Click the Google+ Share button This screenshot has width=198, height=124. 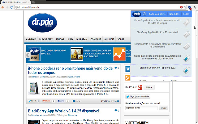tap(47, 101)
